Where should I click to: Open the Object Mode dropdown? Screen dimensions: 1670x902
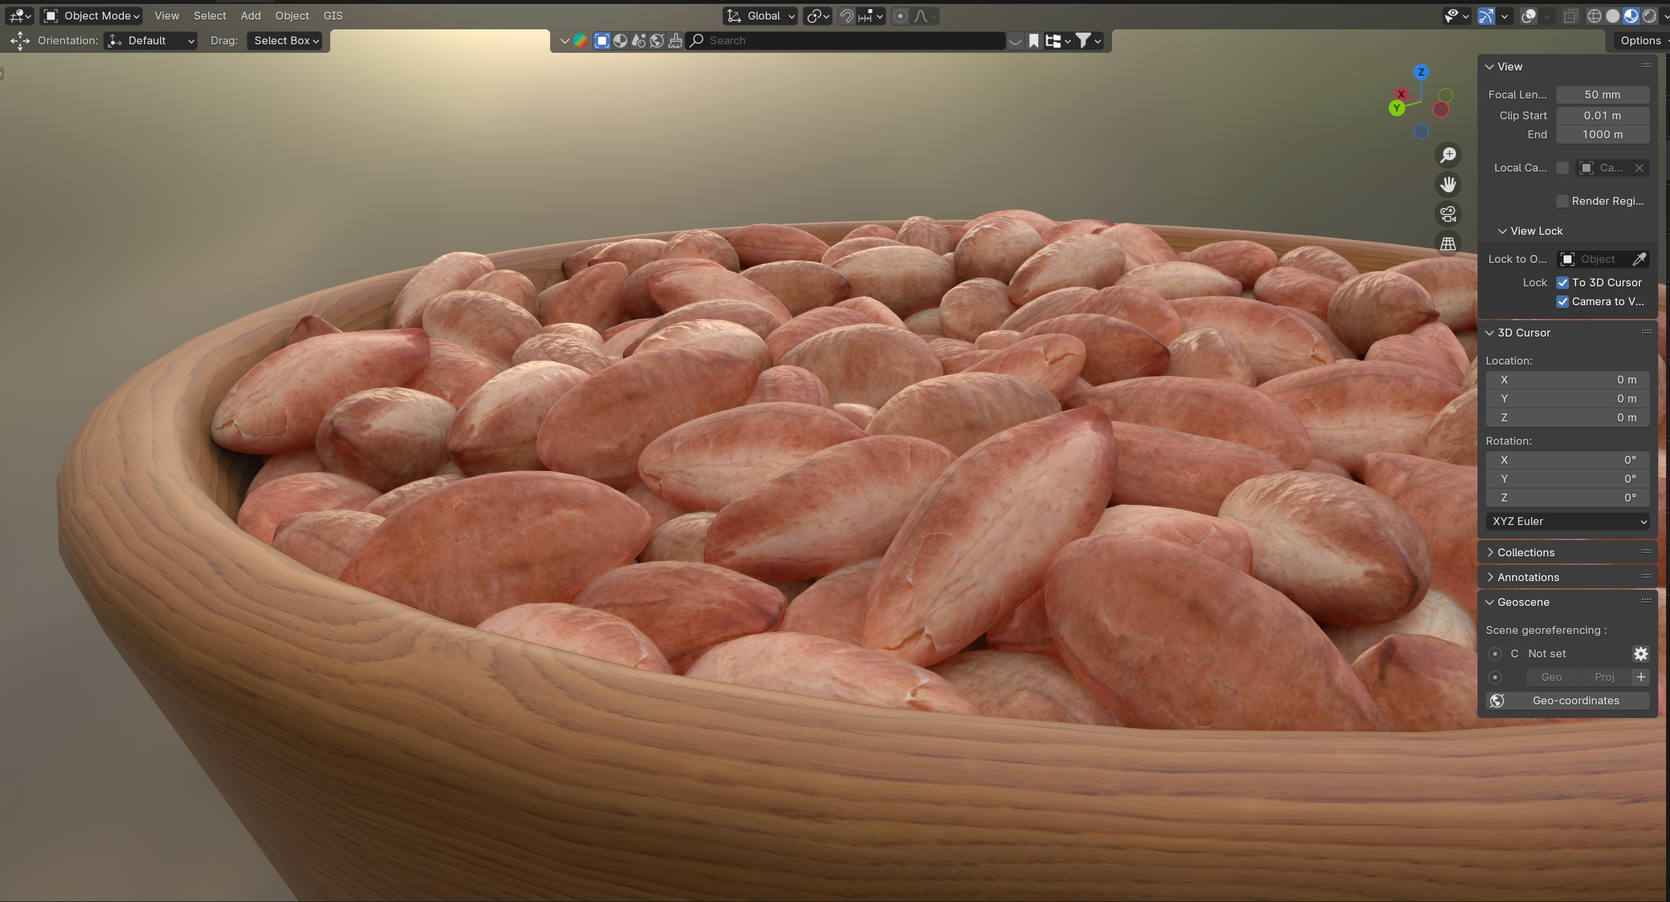(x=91, y=16)
